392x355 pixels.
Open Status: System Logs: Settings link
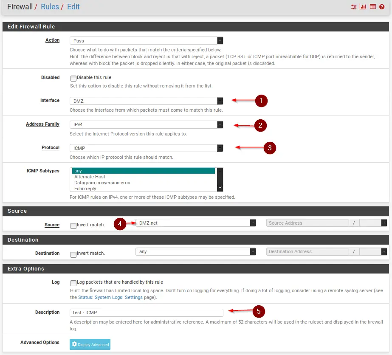(110, 297)
